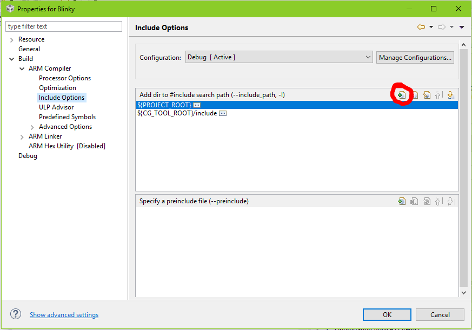Add a preinclude file
472x330 pixels.
402,201
